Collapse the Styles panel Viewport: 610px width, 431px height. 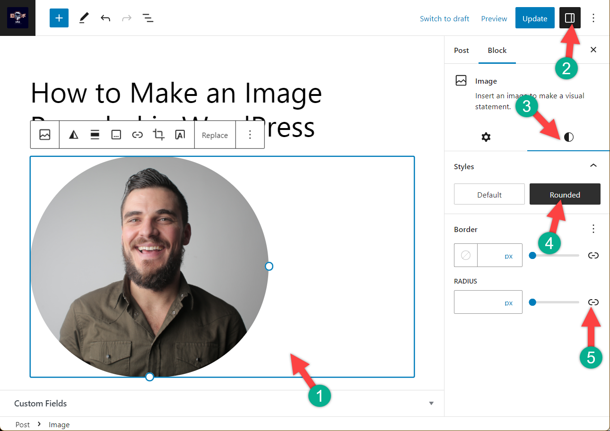click(593, 166)
